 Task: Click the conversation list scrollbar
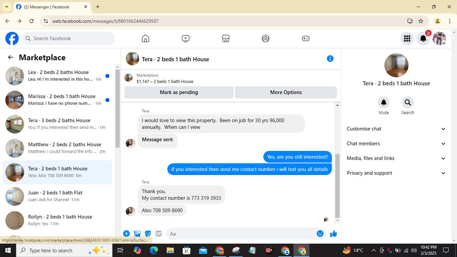[x=117, y=108]
